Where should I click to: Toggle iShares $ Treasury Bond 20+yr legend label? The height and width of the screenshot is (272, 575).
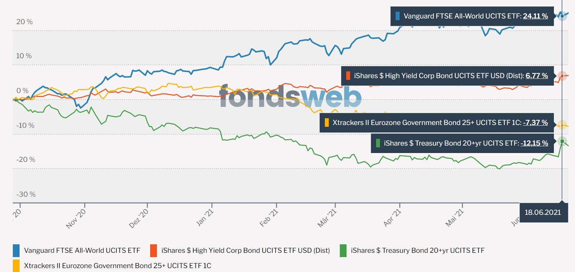[417, 250]
